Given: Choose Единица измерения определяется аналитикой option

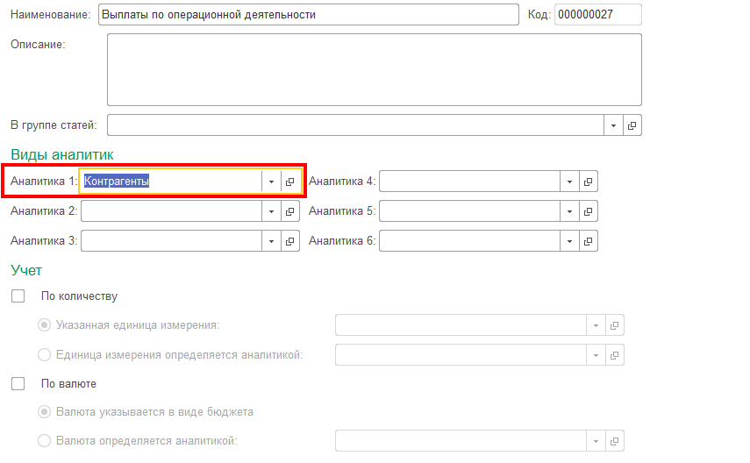Looking at the screenshot, I should click(45, 354).
